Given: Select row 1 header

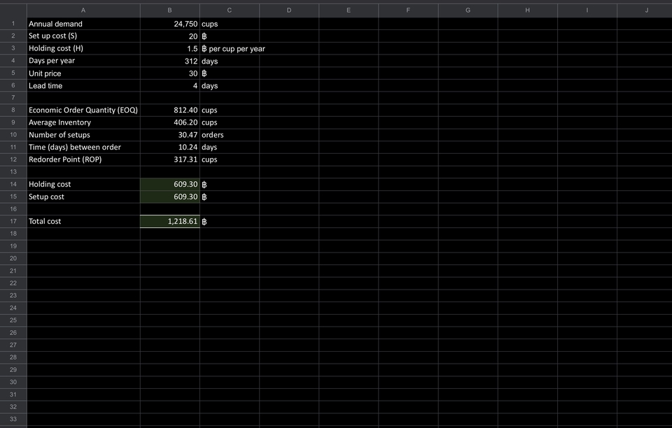Looking at the screenshot, I should coord(13,24).
